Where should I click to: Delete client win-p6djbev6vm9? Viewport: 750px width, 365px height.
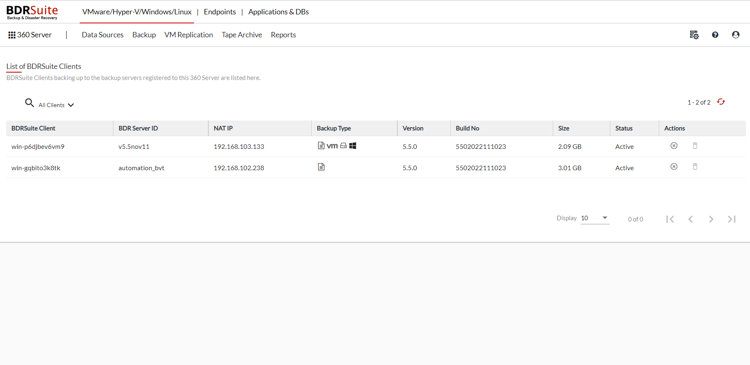[x=695, y=146]
